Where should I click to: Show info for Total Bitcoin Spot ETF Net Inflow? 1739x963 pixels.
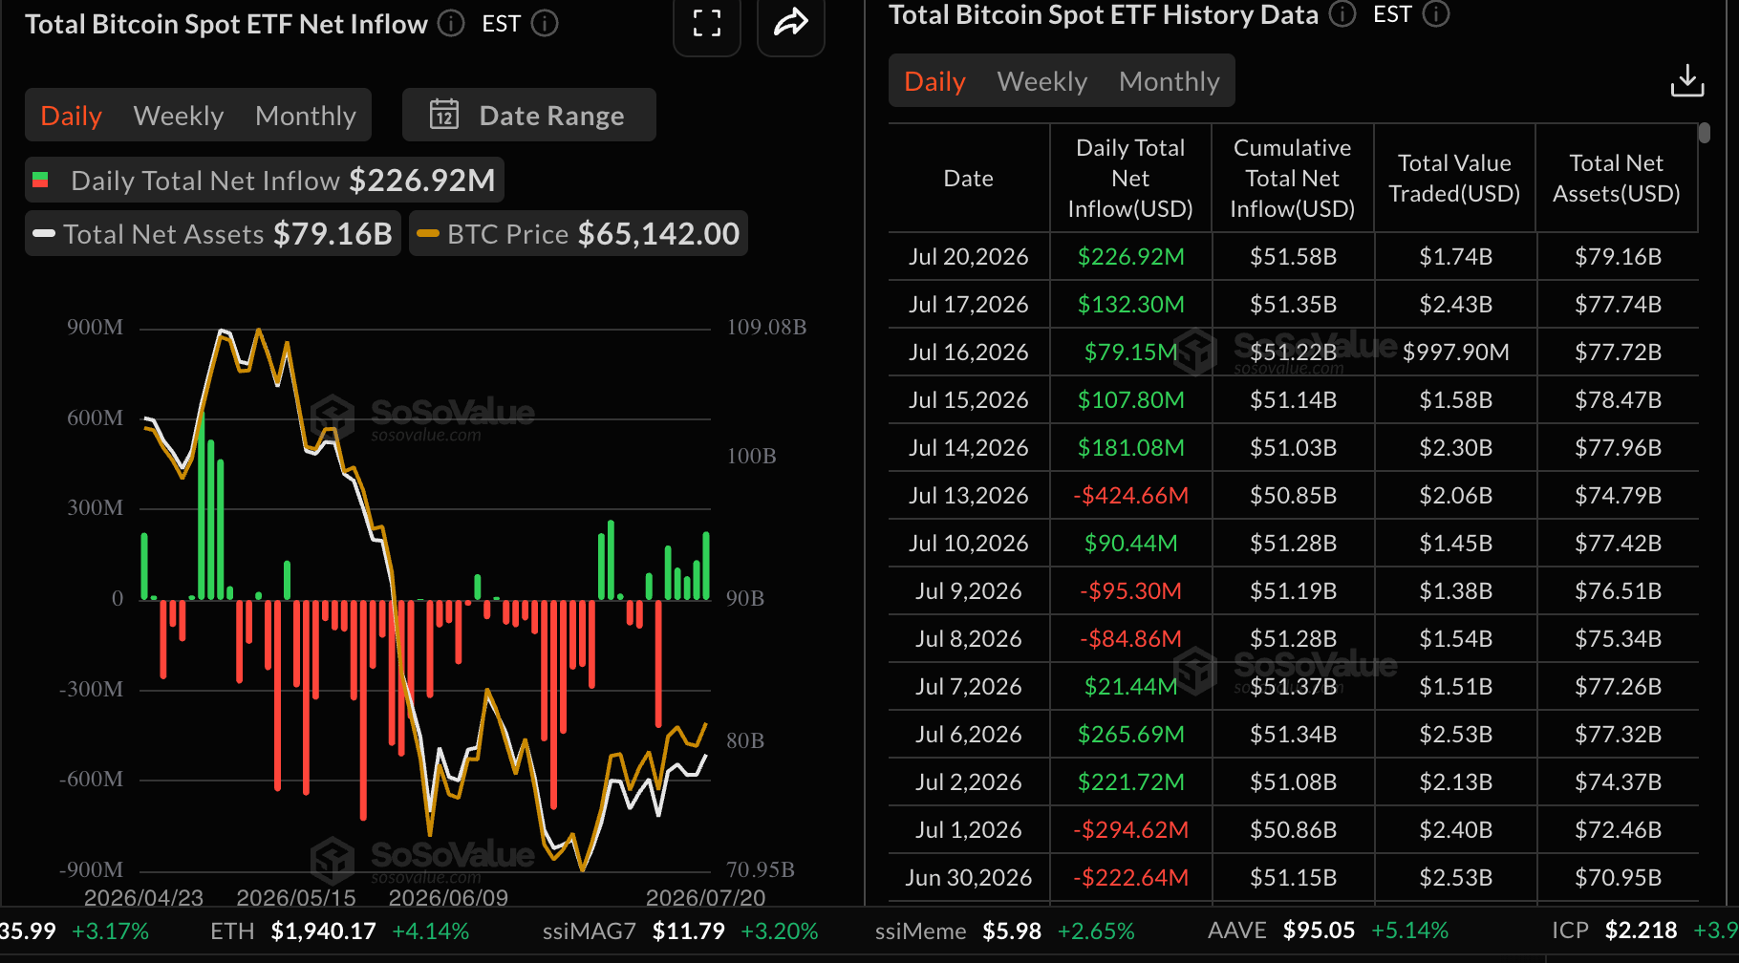coord(451,24)
